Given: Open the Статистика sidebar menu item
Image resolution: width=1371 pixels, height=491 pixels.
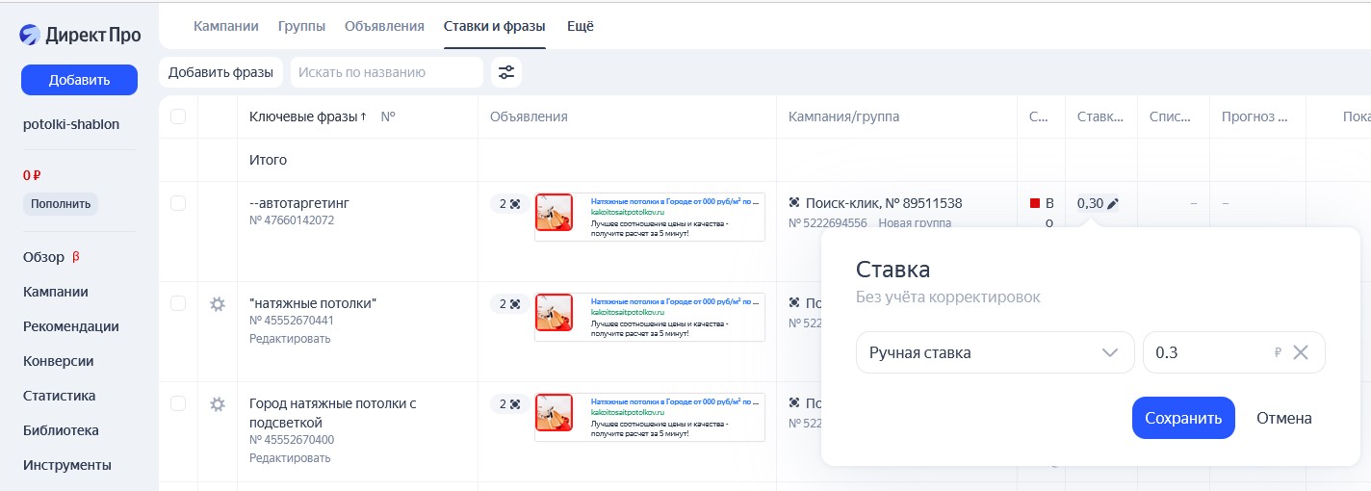Looking at the screenshot, I should [x=59, y=396].
